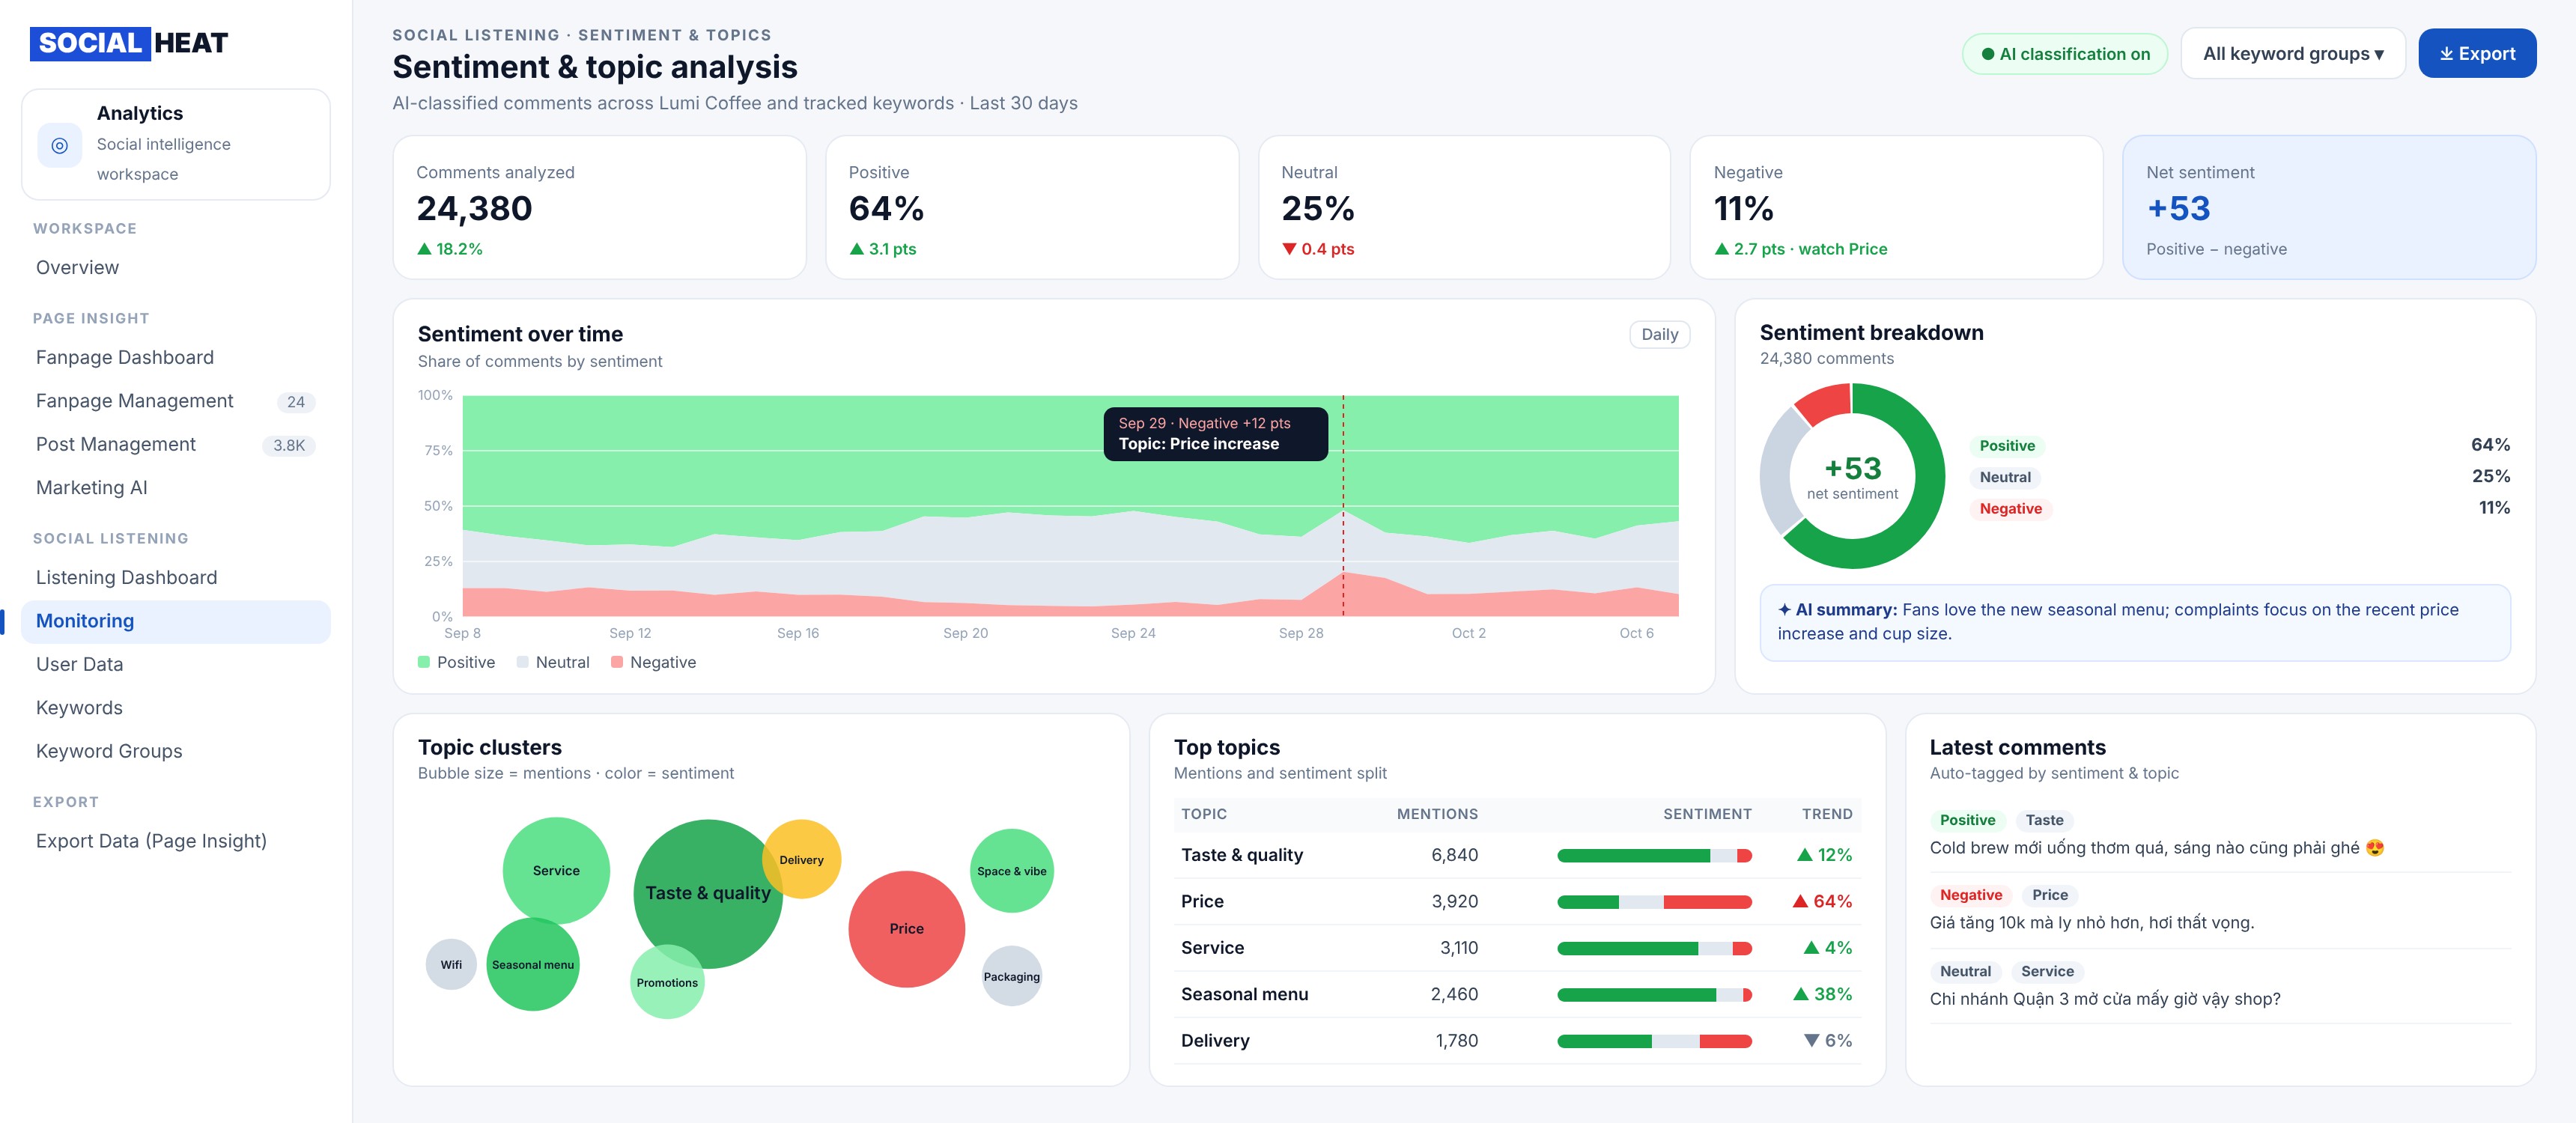Screen dimensions: 2576x1123
Task: Open Keywords page
Action: pyautogui.click(x=176, y=707)
